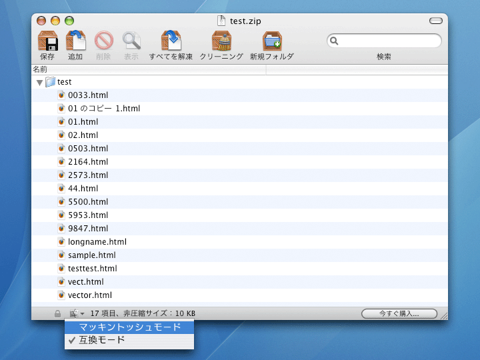Image resolution: width=480 pixels, height=360 pixels.
Task: Select file 0503.html
Action: [x=239, y=149]
